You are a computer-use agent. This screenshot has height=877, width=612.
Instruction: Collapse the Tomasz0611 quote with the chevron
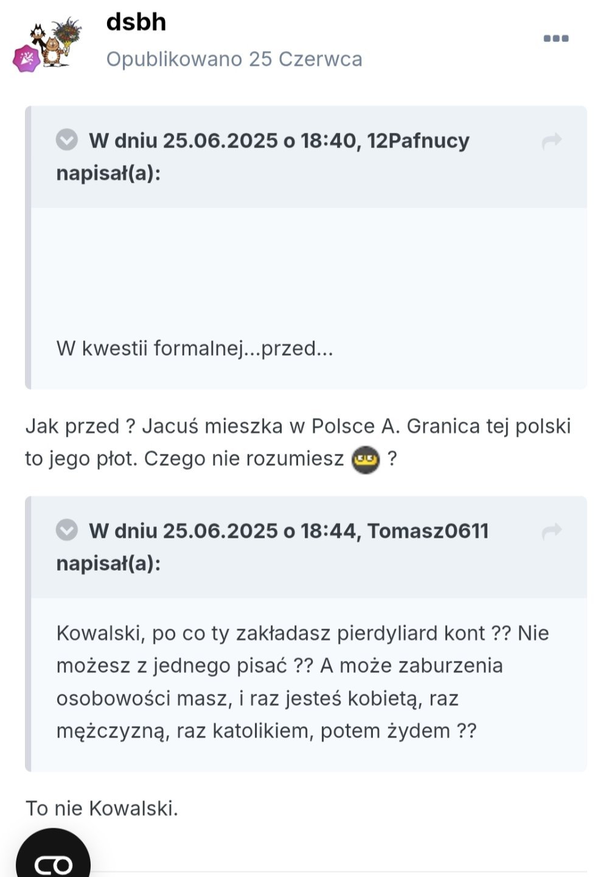[67, 530]
